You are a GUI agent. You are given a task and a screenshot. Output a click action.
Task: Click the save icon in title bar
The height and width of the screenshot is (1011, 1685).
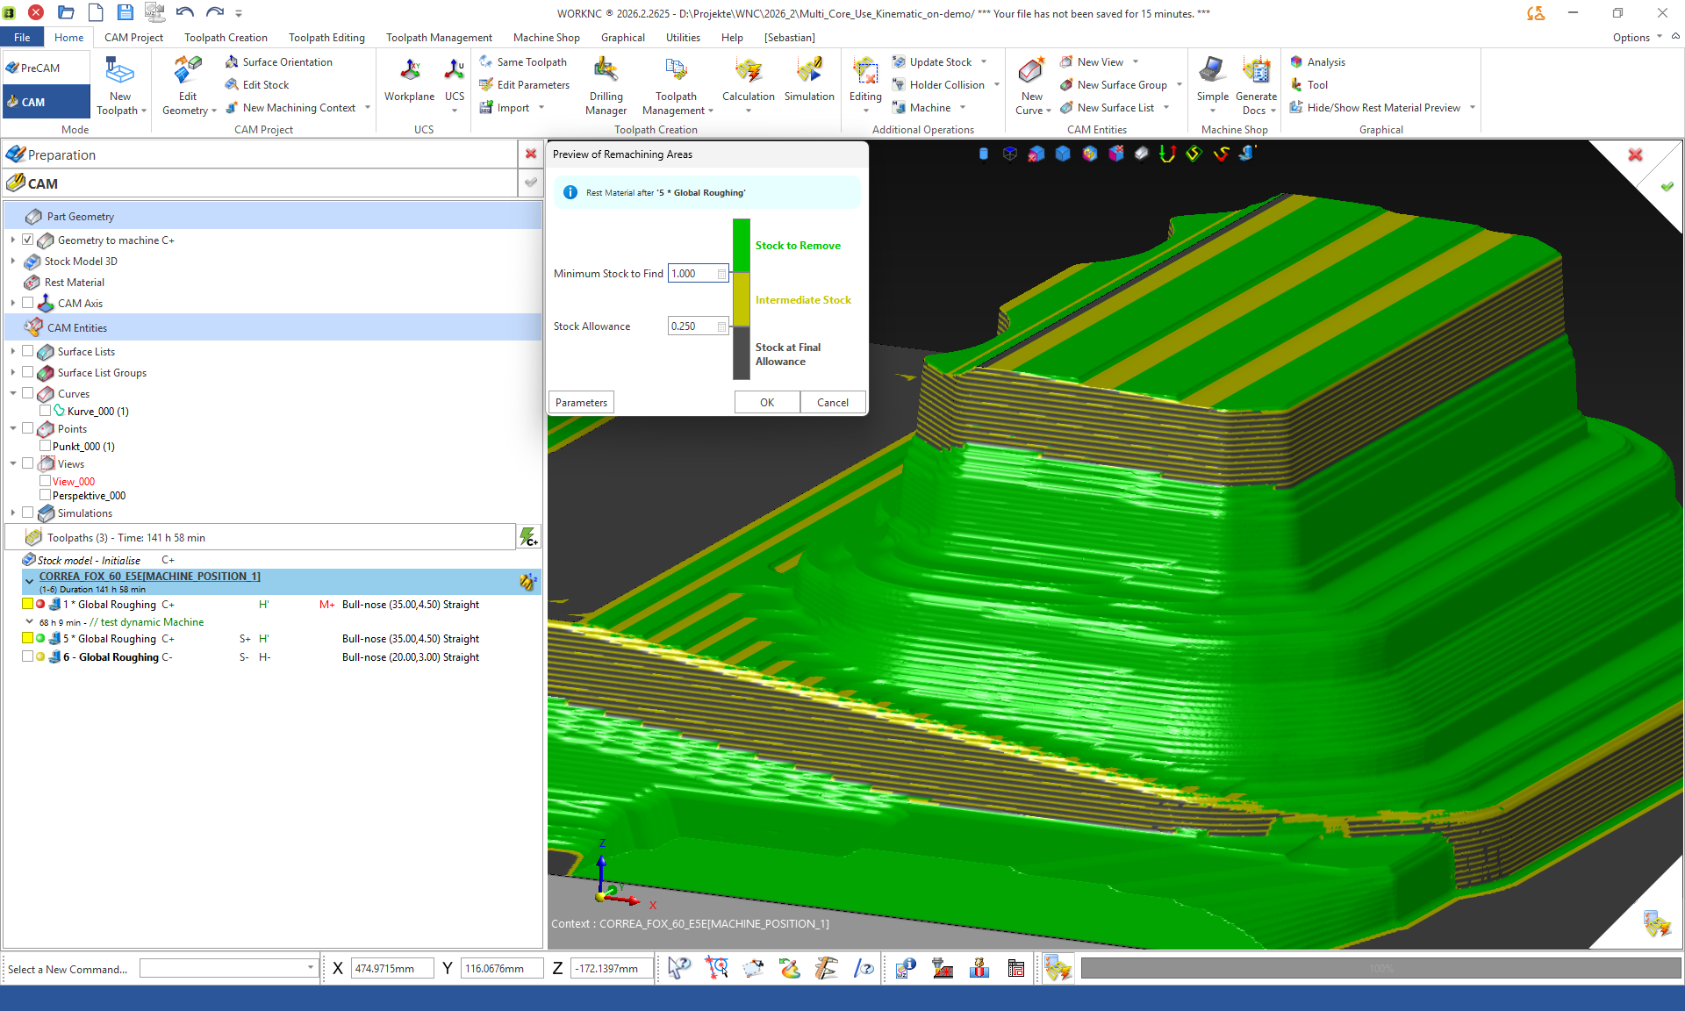(125, 12)
